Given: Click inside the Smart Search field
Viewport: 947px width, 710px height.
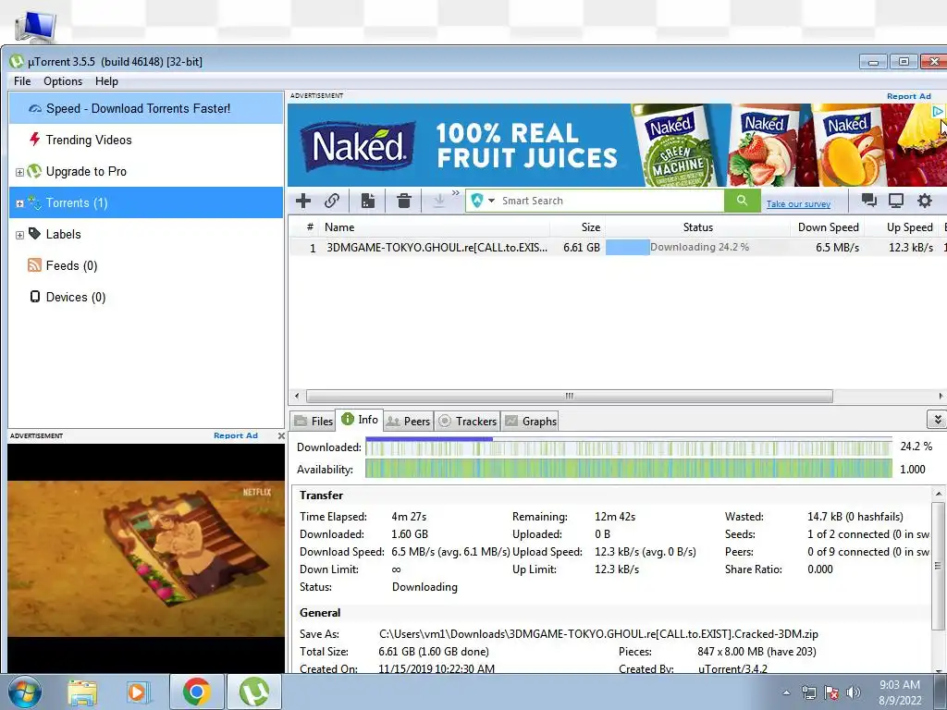Looking at the screenshot, I should pos(610,201).
